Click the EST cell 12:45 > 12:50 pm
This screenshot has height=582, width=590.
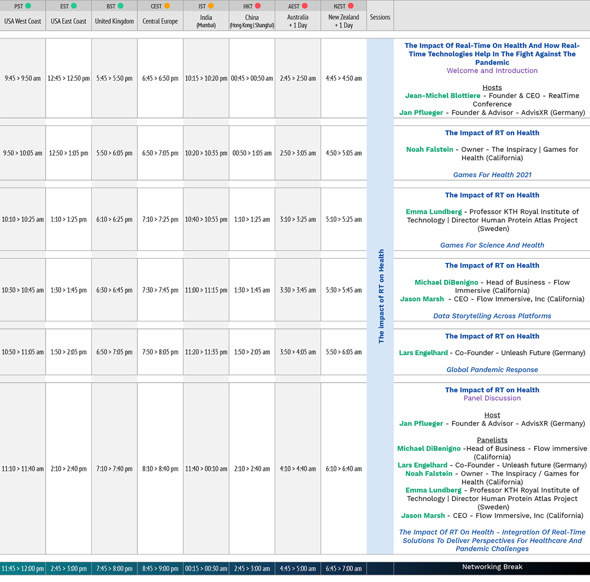click(68, 78)
